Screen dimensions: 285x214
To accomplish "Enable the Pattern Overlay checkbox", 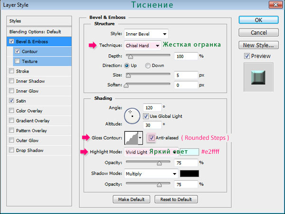I will pos(11,130).
